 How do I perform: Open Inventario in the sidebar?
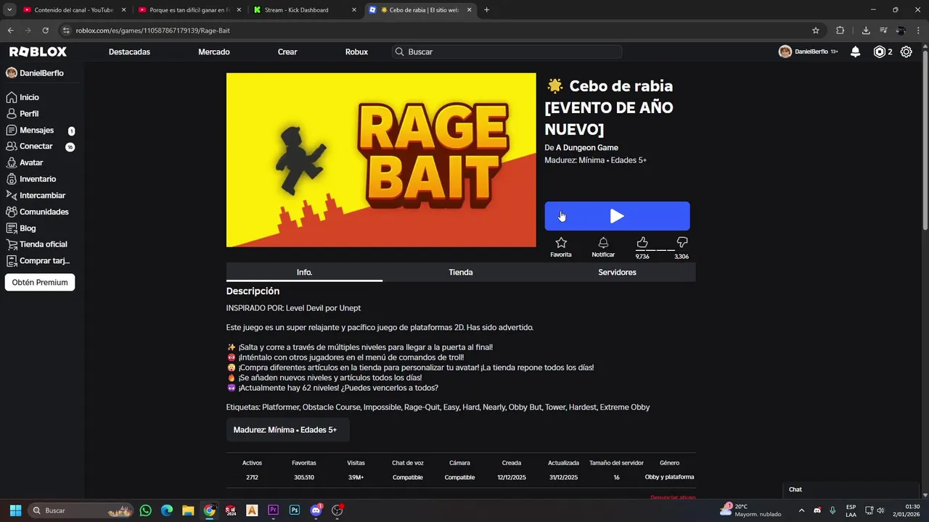pyautogui.click(x=31, y=179)
